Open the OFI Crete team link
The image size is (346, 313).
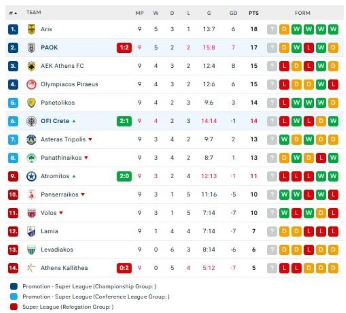coord(55,121)
